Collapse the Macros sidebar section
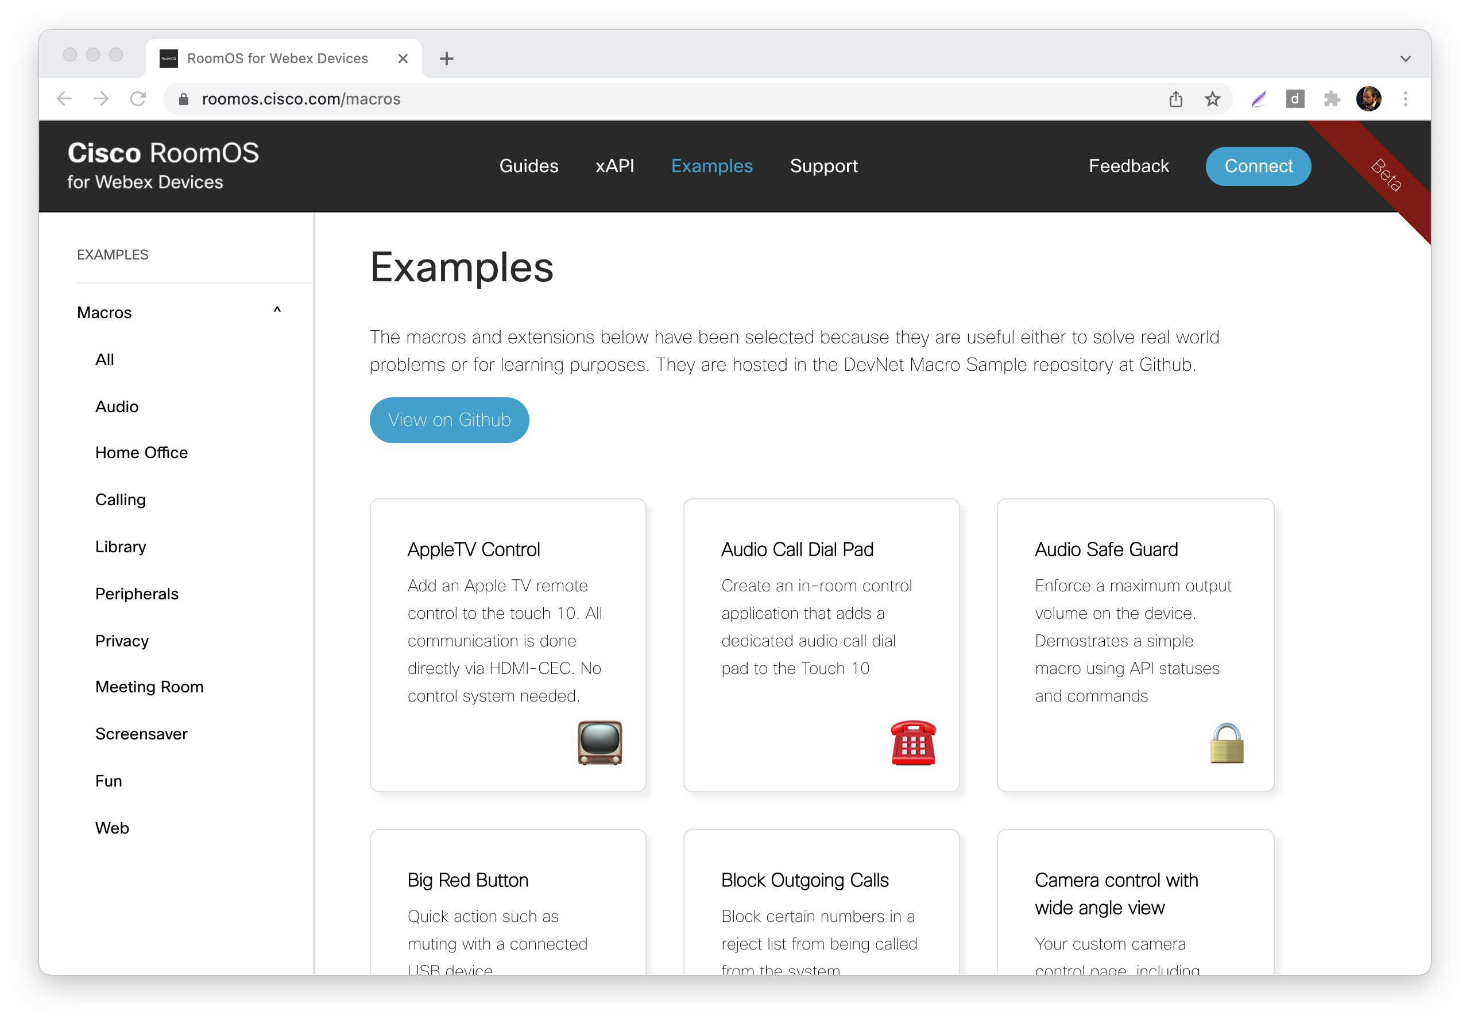The width and height of the screenshot is (1470, 1023). 277,312
